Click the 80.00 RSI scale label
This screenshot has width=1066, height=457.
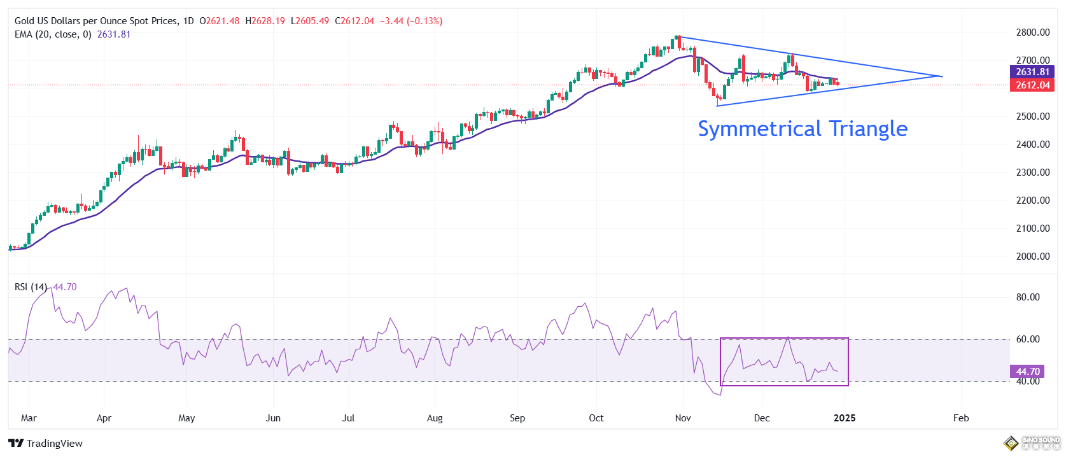1028,297
